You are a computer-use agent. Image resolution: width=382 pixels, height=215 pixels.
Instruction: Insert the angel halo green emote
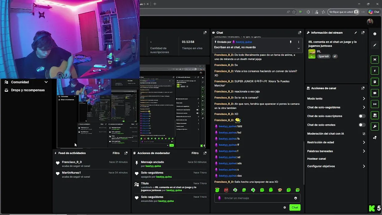[217, 190]
